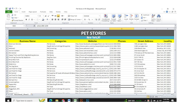Click the formula bar showing (212) 208-1234

105,26
